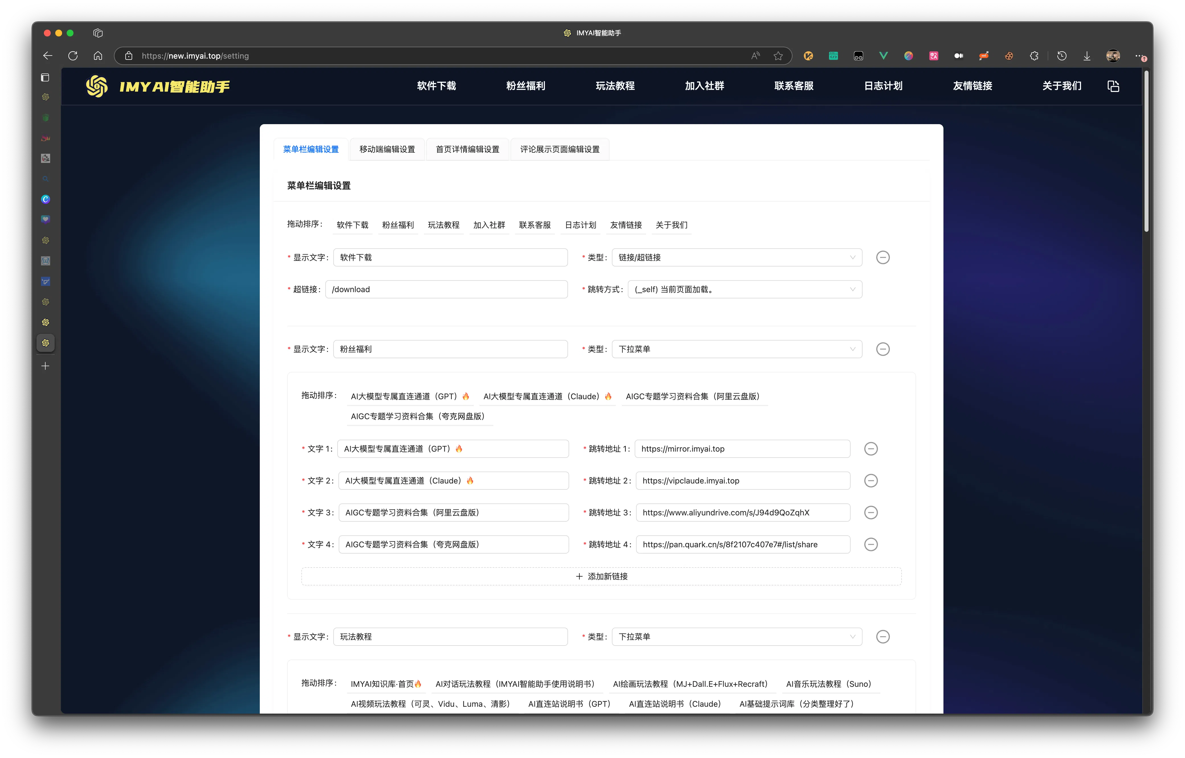
Task: Remove the 粉丝福利 menu item
Action: click(883, 349)
